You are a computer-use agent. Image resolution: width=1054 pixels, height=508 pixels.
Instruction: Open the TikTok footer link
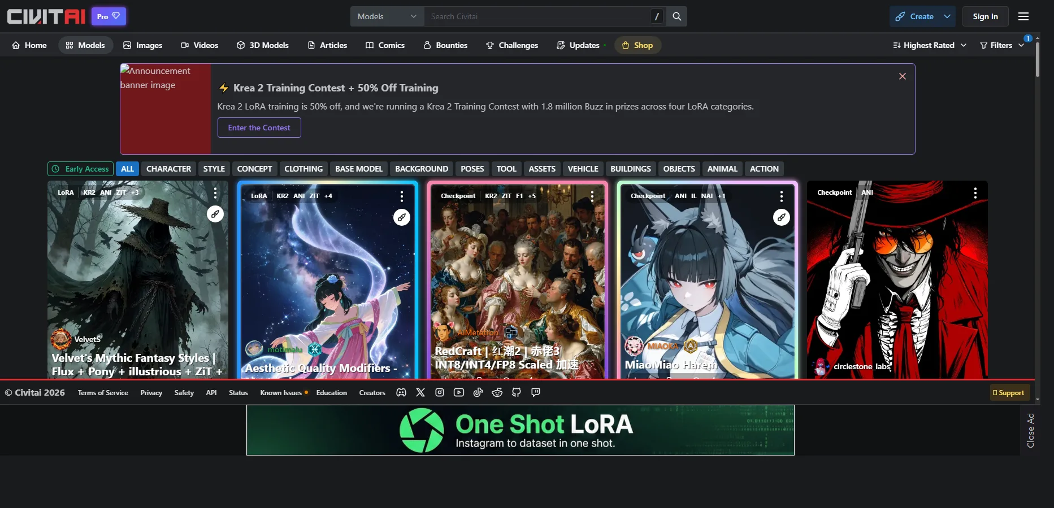click(x=478, y=392)
